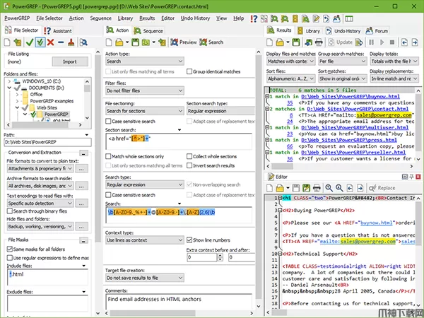Enable Group identical matches checkbox

pyautogui.click(x=188, y=71)
